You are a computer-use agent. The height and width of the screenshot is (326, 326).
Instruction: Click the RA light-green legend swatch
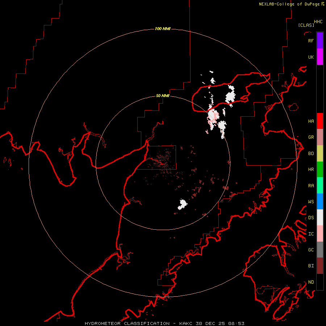[320, 185]
